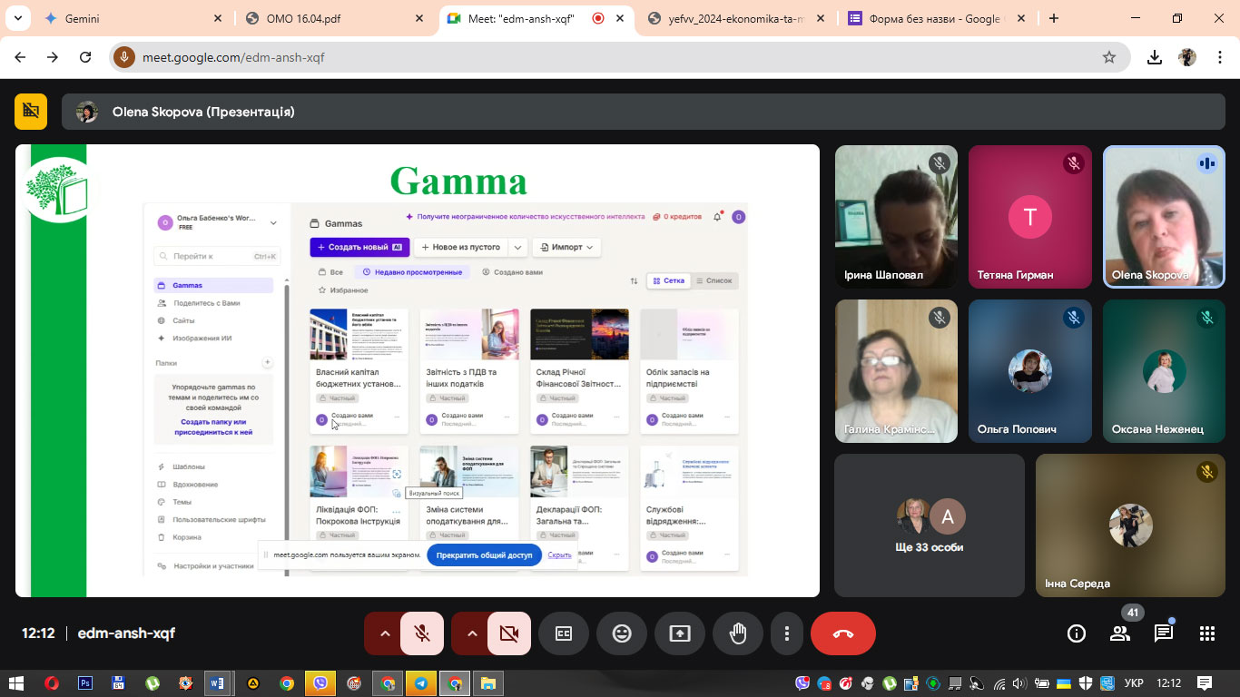
Task: Turn on the camera
Action: 509,633
